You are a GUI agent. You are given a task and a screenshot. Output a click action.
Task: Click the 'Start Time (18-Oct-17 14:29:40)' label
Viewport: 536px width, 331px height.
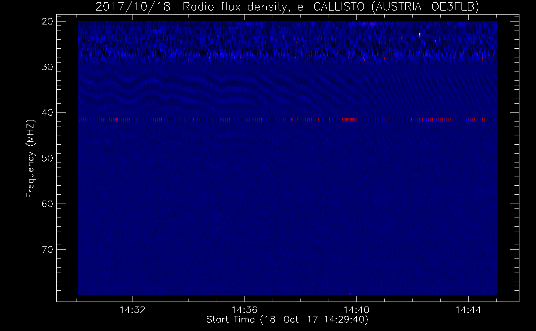coord(287,320)
